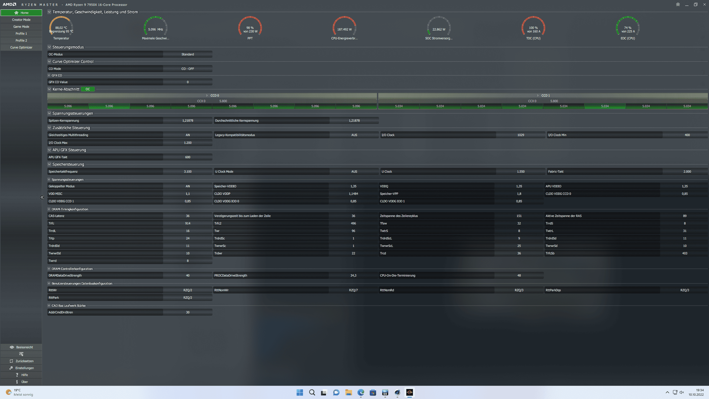Image resolution: width=709 pixels, height=399 pixels.
Task: Open Task View on the taskbar
Action: click(x=324, y=392)
